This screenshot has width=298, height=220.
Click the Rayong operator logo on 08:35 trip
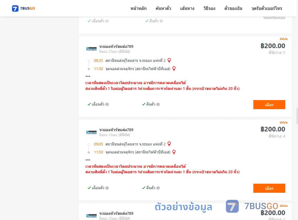click(91, 49)
